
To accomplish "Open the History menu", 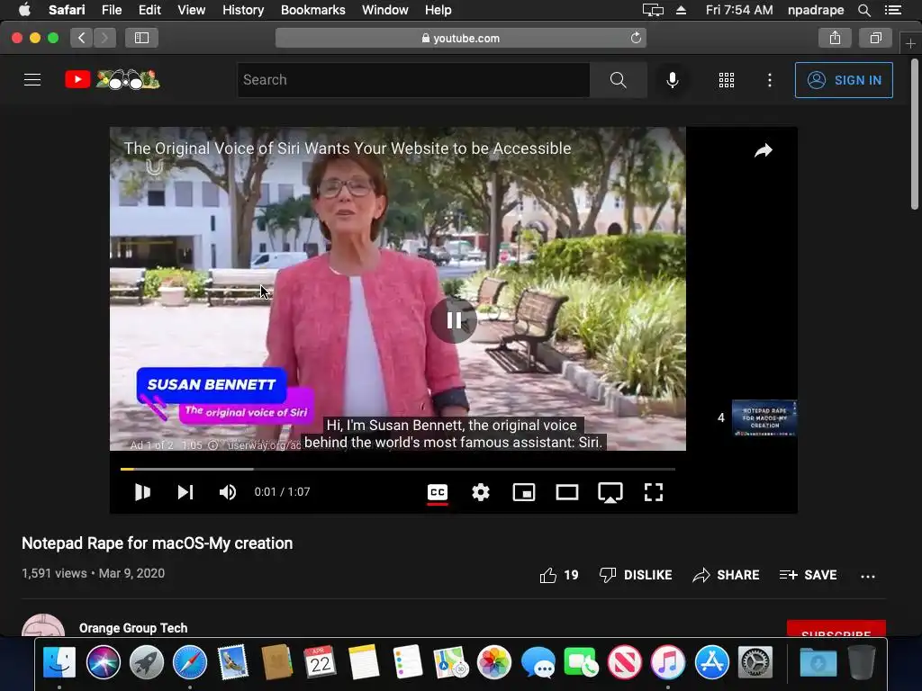I will (243, 10).
